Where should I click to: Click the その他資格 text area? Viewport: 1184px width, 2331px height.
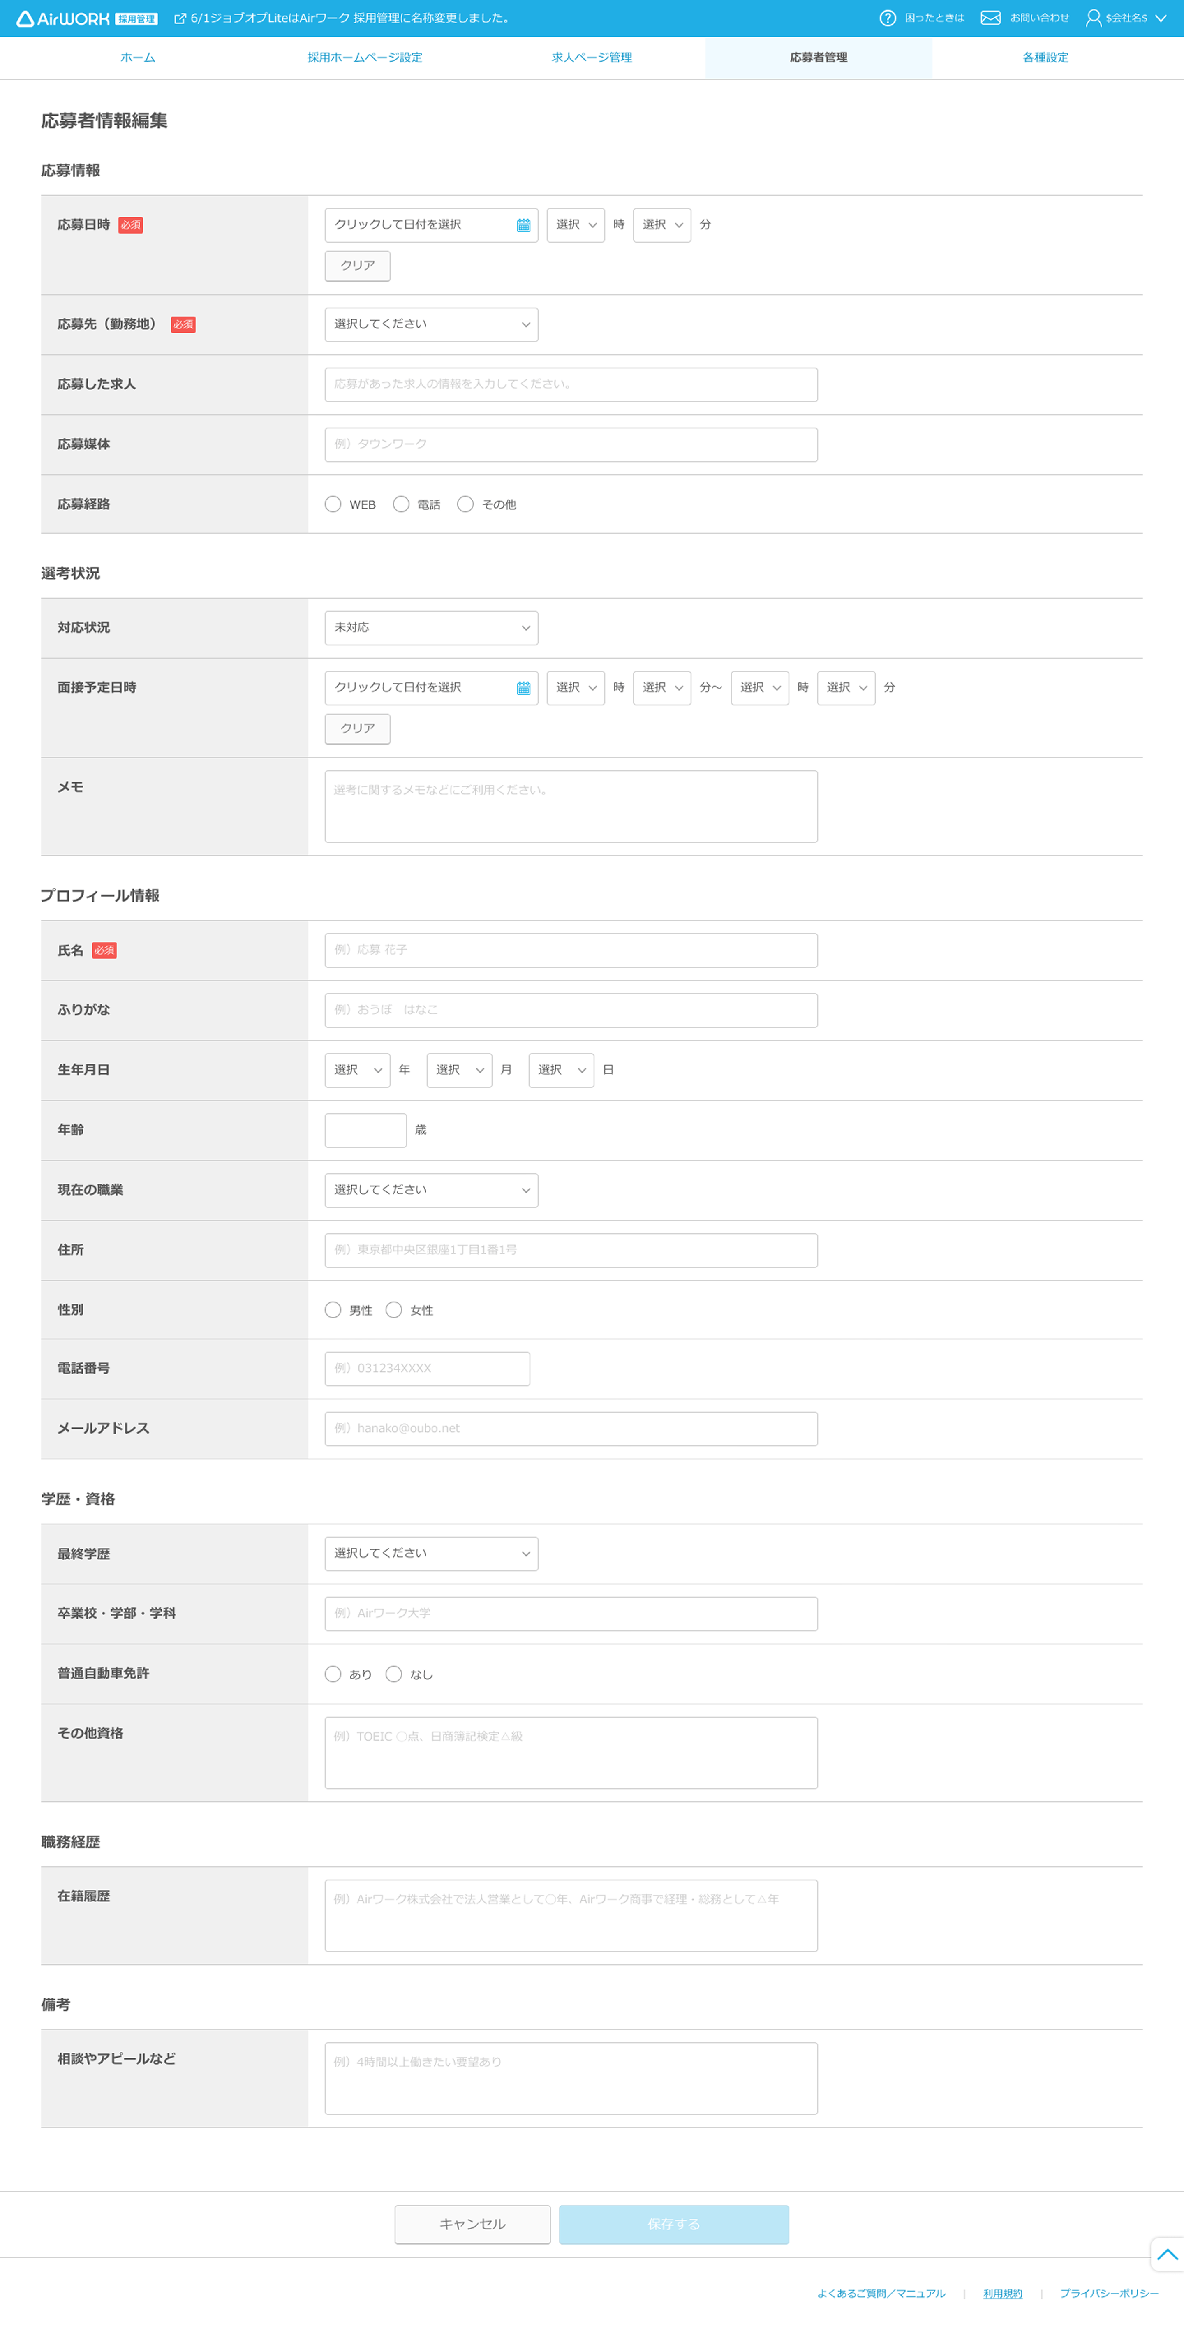click(x=571, y=1753)
